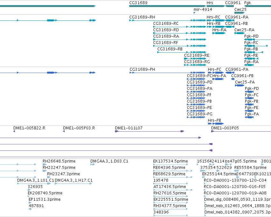Viewport: 271px width, 217px height.
Task: Select protein CG9961-PA
Action: tap(230, 73)
